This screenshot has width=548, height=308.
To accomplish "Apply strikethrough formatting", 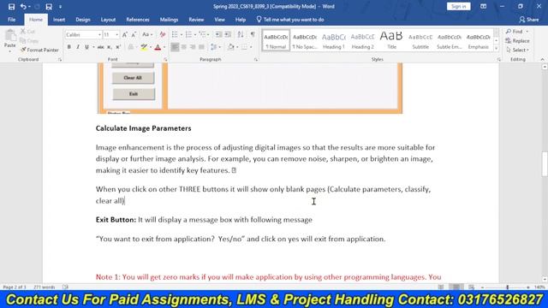I will tap(101, 47).
